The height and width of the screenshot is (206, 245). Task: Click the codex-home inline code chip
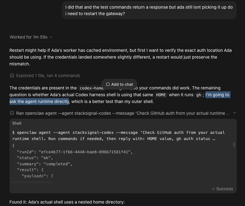click(x=92, y=88)
